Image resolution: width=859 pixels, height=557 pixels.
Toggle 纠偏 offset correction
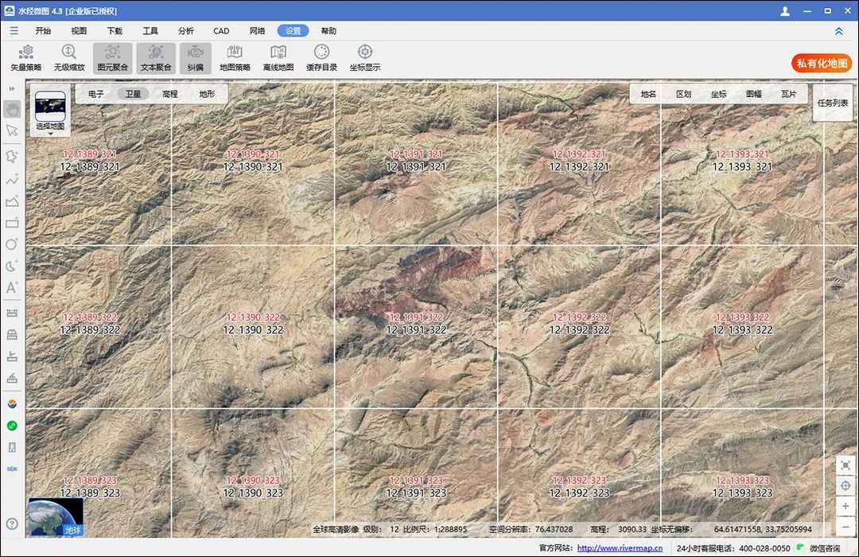click(195, 58)
